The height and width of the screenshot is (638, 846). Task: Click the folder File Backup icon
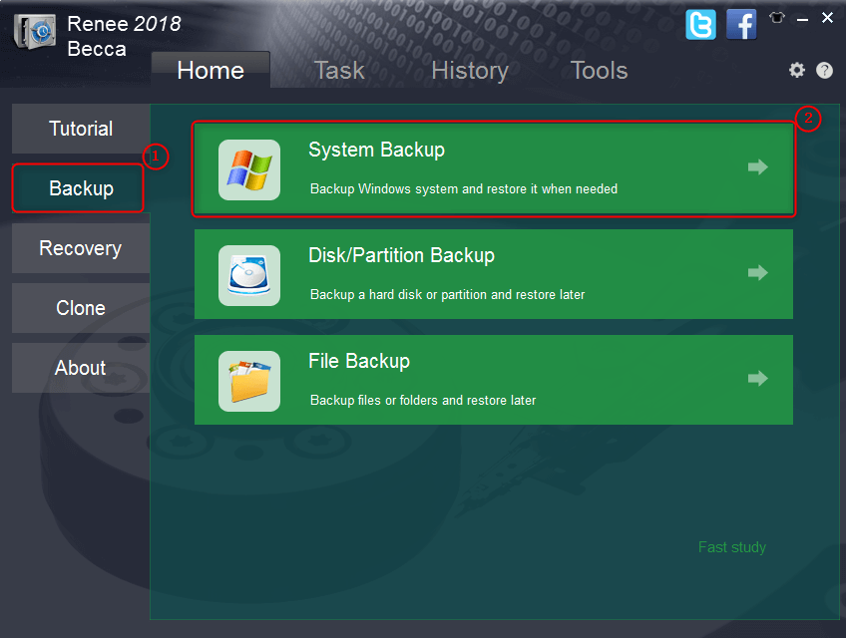tap(249, 381)
